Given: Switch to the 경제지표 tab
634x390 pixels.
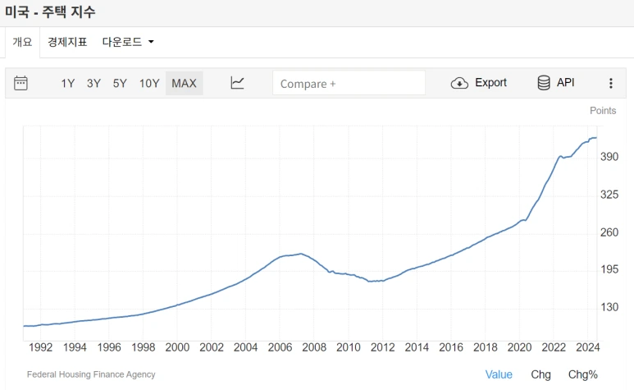Looking at the screenshot, I should point(67,42).
